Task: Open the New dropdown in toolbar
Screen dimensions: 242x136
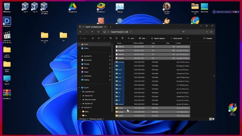Action: coord(84,38)
